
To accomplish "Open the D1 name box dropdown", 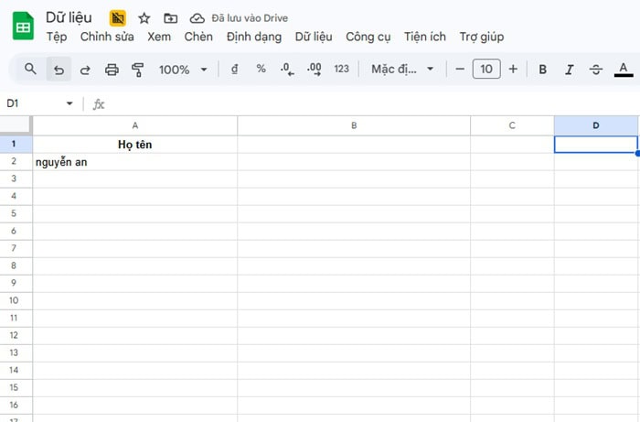I will (x=69, y=104).
